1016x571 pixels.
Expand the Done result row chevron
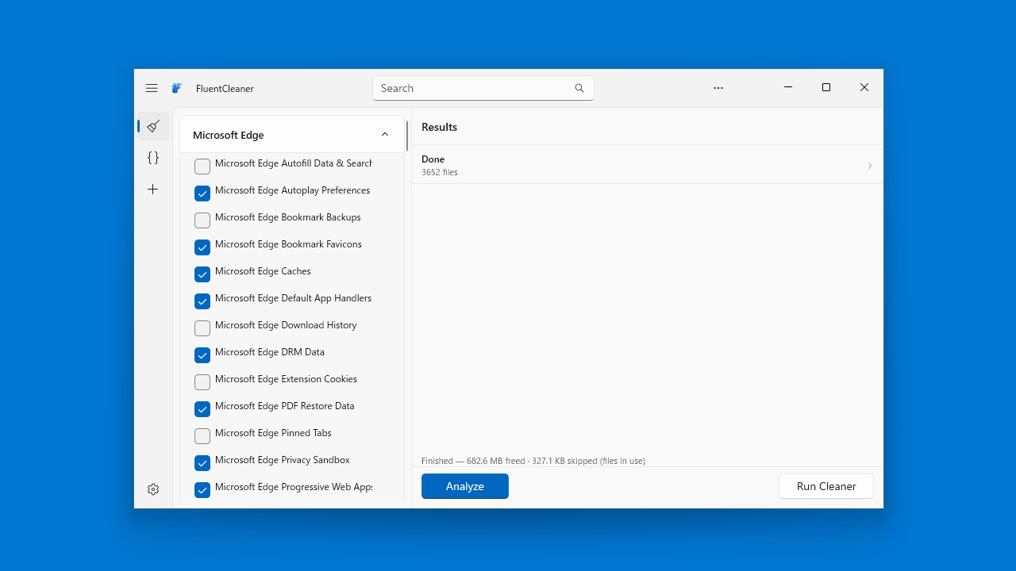coord(870,166)
